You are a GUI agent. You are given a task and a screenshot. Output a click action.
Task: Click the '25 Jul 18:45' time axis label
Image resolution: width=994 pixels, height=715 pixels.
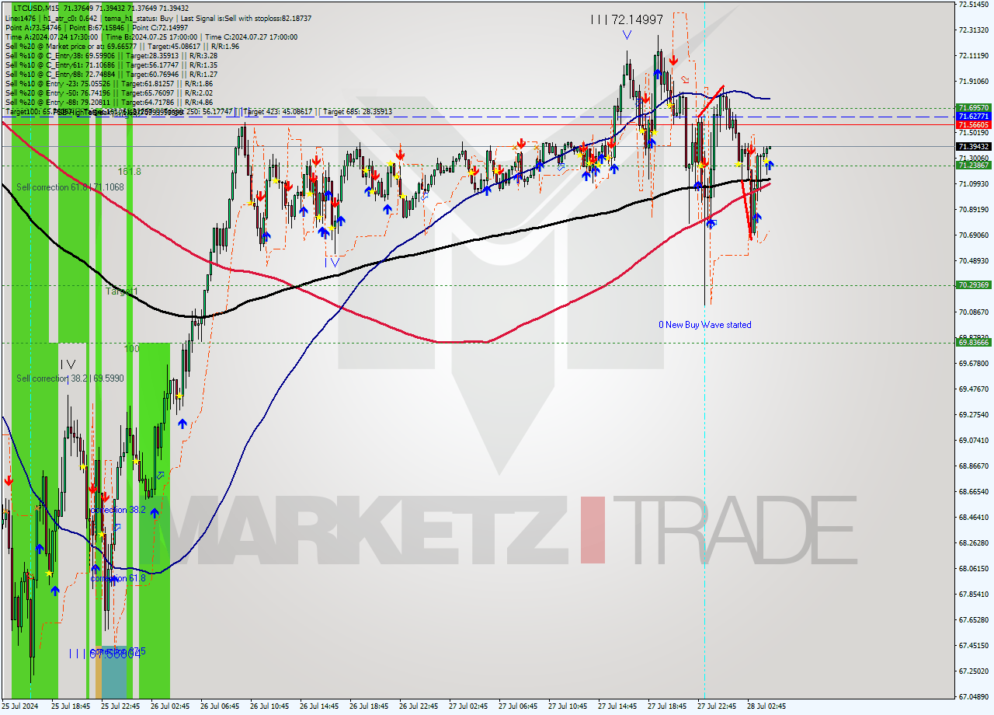pos(70,706)
